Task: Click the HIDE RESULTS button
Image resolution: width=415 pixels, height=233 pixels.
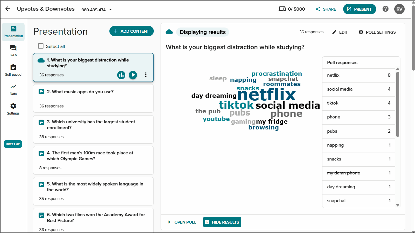Action: tap(222, 222)
